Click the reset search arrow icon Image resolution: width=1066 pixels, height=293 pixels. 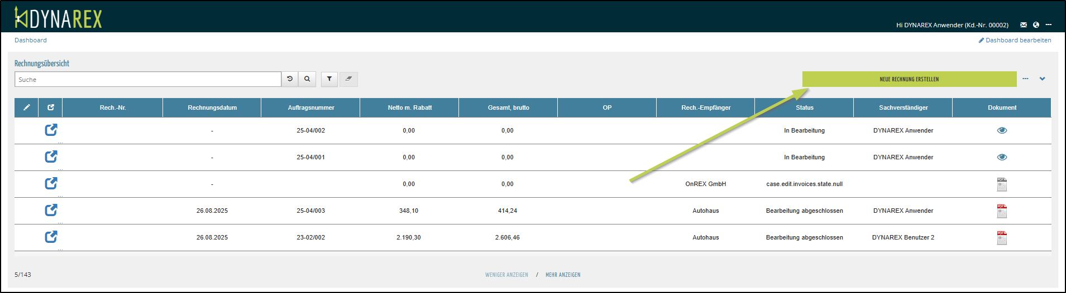tap(290, 79)
